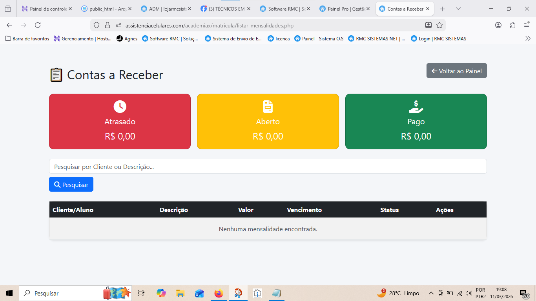The image size is (536, 301).
Task: Click the clock icon on the red Atrasado card
Action: (120, 106)
